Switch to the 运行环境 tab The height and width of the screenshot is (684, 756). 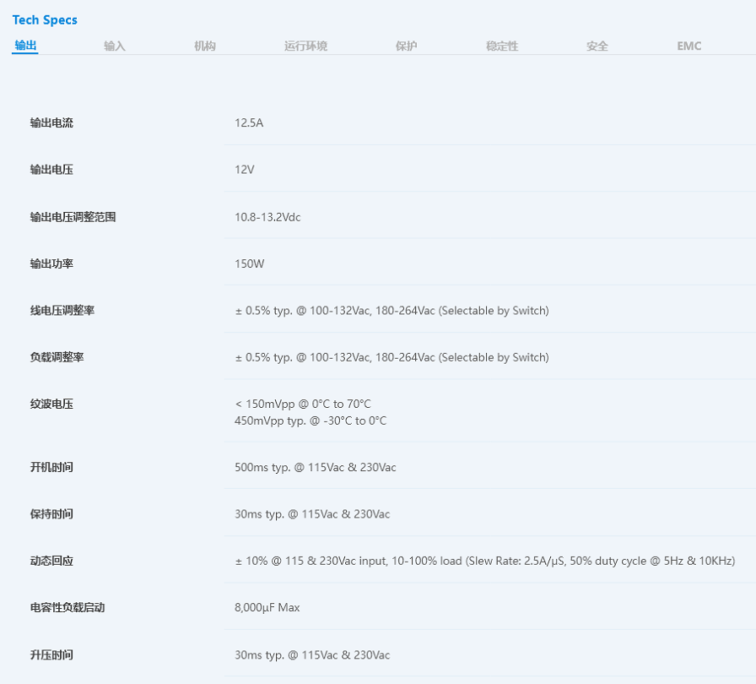[305, 46]
